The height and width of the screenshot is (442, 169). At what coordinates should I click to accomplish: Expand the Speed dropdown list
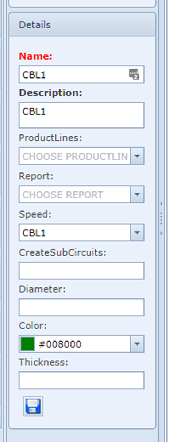coord(137,233)
